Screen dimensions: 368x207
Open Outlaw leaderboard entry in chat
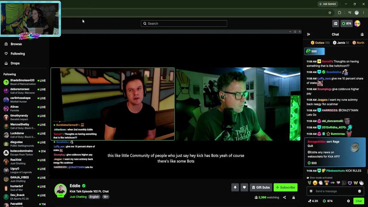click(320, 43)
